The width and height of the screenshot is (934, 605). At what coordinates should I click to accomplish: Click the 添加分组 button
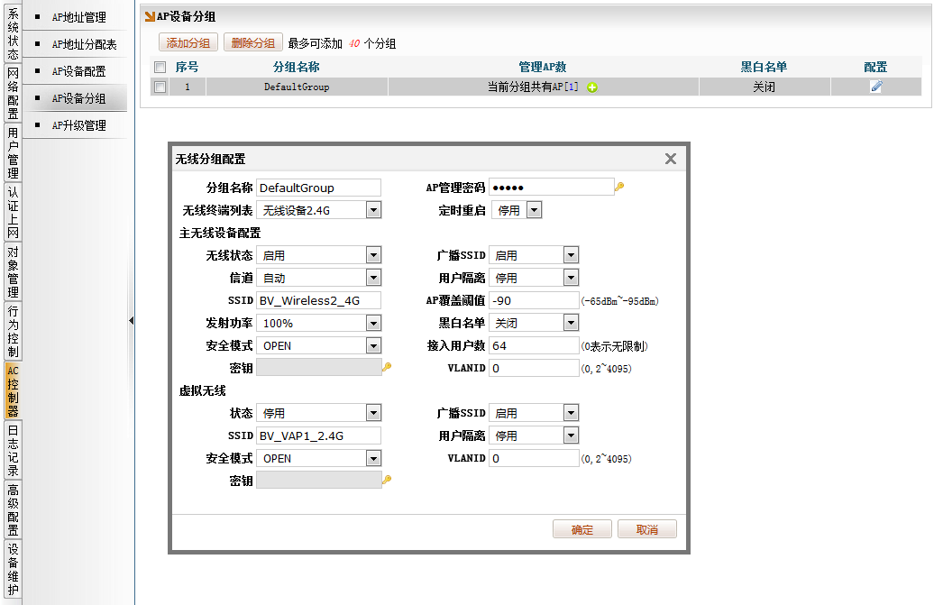pyautogui.click(x=188, y=43)
